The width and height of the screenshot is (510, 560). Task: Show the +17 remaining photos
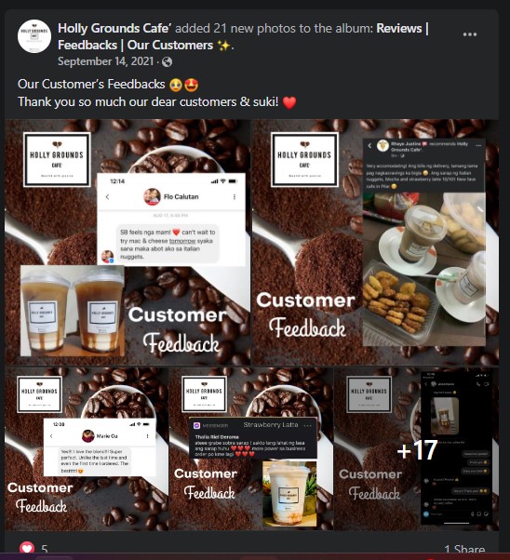point(416,448)
